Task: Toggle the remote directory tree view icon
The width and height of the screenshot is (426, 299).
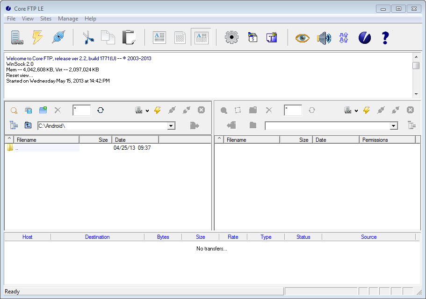Action: [x=412, y=125]
